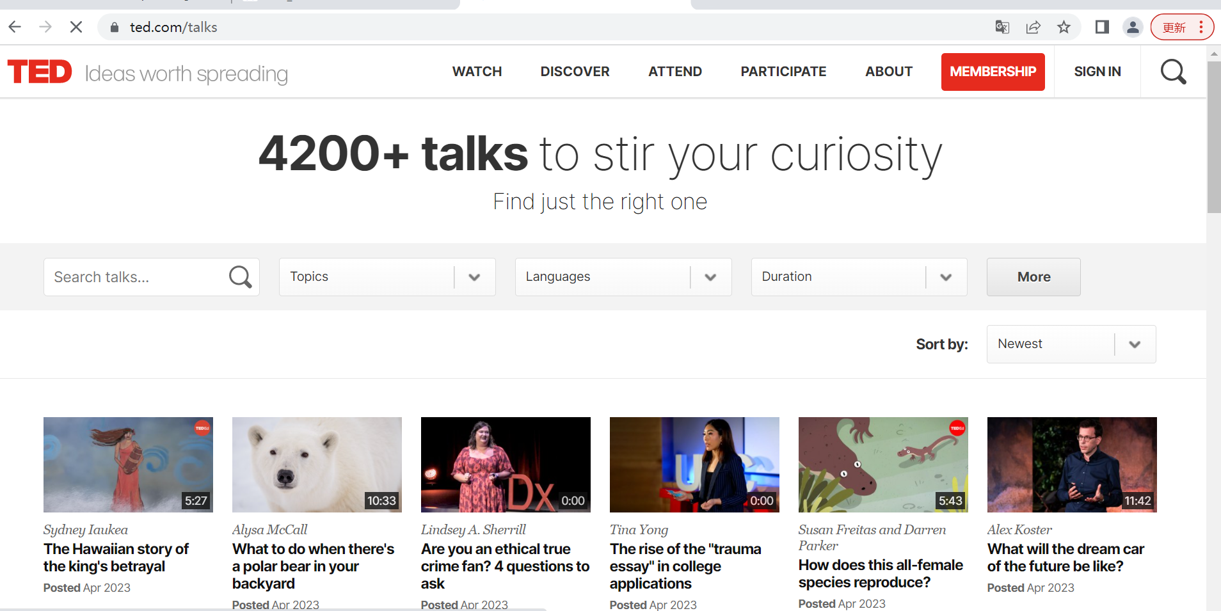The width and height of the screenshot is (1221, 611).
Task: Open "What to do when there's a polar bear" link
Action: tap(314, 566)
